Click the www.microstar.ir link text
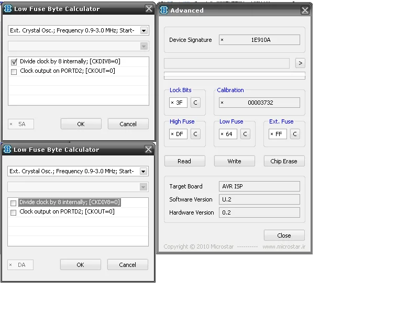 284,246
